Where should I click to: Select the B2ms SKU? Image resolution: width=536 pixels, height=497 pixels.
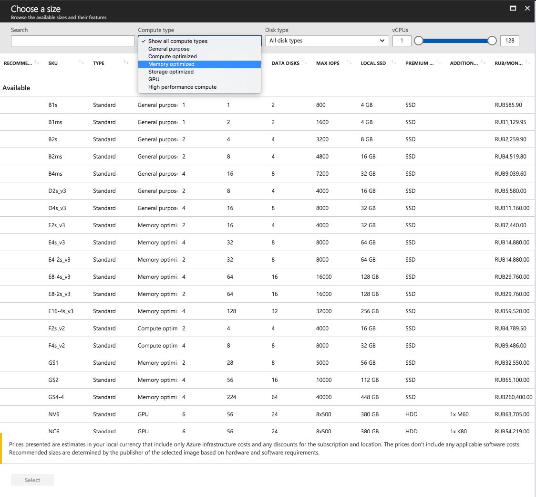tap(55, 157)
